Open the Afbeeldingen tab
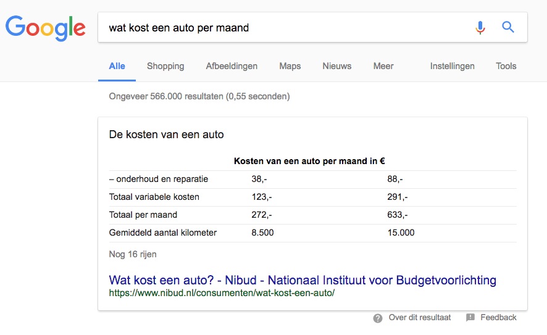The height and width of the screenshot is (335, 547). pyautogui.click(x=232, y=66)
